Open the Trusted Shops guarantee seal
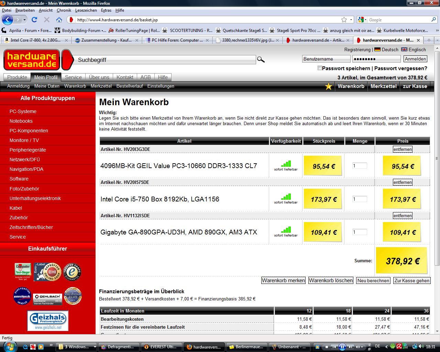440x352 pixels. click(x=72, y=272)
